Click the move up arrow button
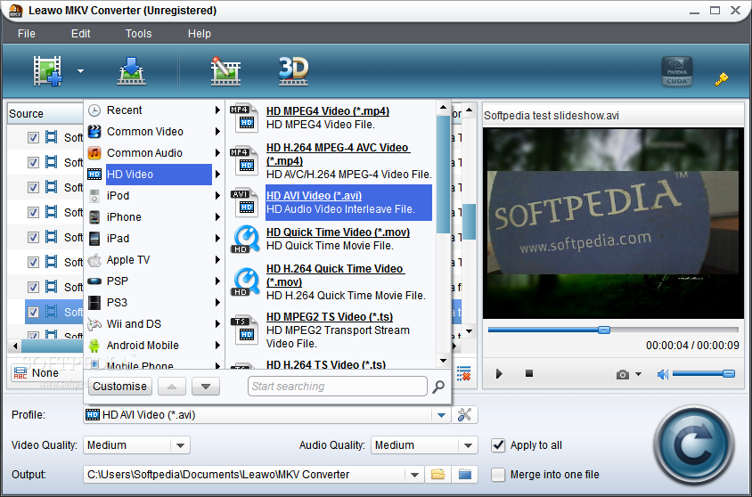 click(x=172, y=387)
